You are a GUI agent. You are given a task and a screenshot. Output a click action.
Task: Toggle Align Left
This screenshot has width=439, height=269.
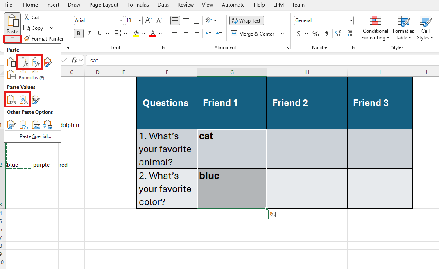click(175, 34)
